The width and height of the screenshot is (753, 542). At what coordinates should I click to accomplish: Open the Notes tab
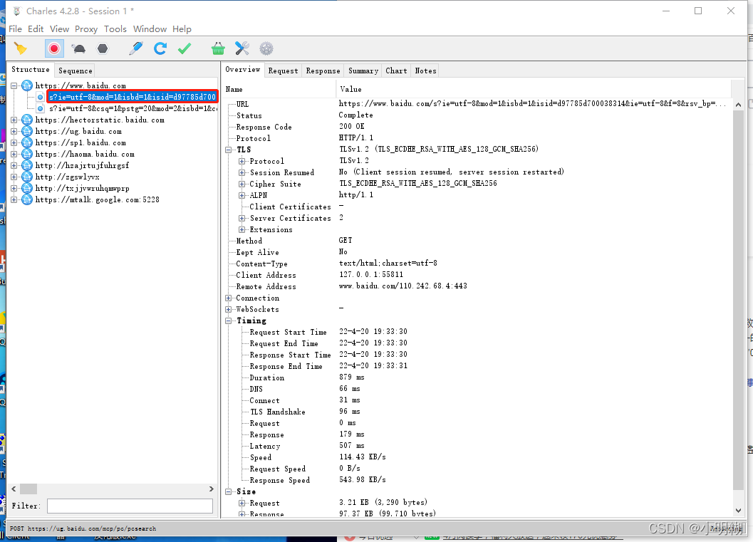(x=425, y=71)
